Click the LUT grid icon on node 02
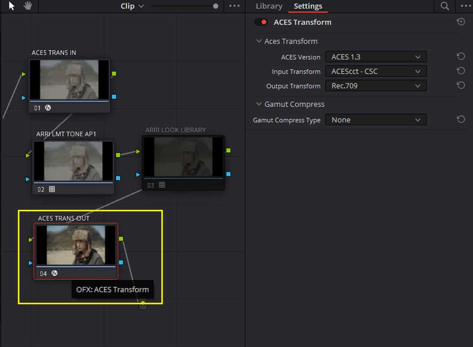473x347 pixels. [x=52, y=189]
